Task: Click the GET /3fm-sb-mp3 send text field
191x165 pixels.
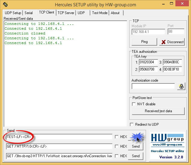Action: point(59,156)
